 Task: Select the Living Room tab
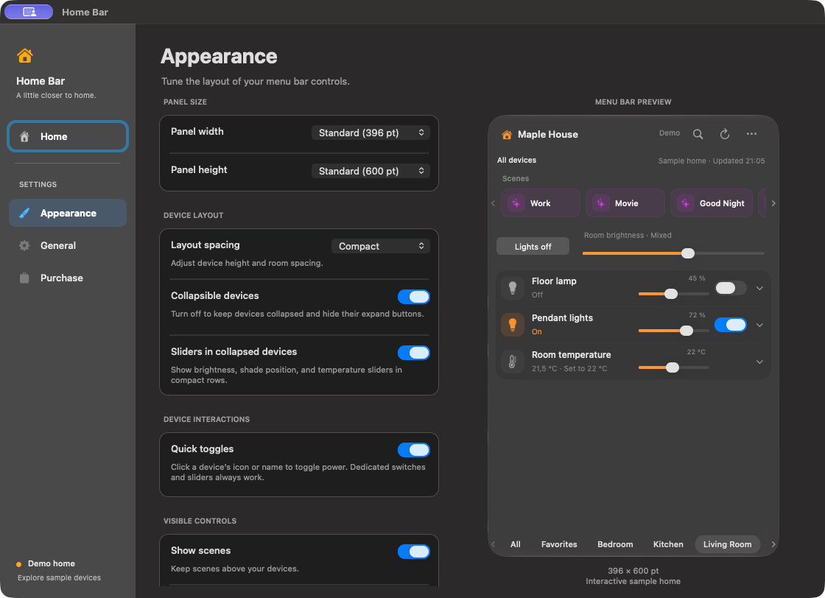[727, 544]
